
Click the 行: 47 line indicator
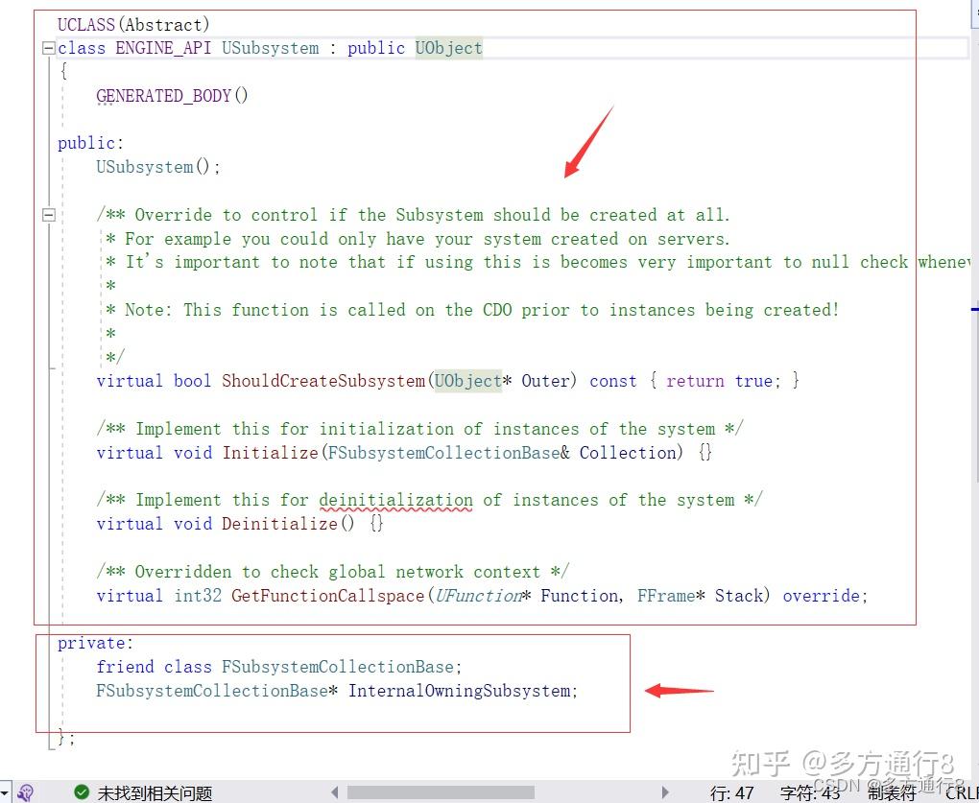pos(731,793)
